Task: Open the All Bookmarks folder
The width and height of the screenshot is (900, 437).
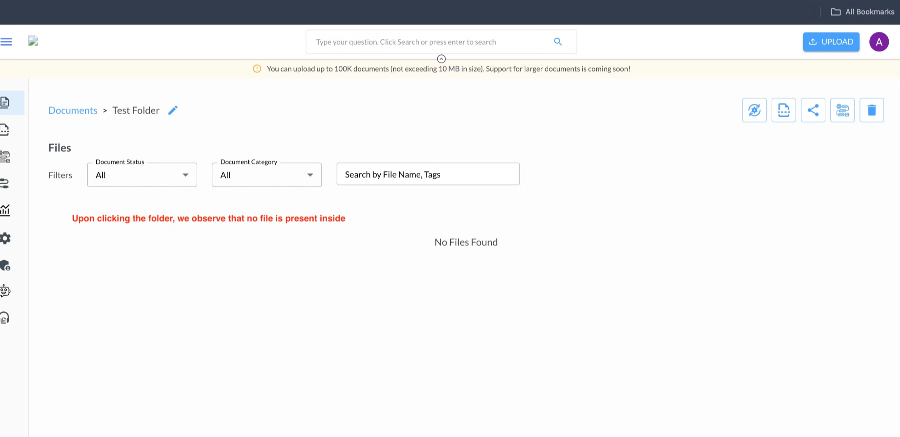Action: [x=863, y=12]
